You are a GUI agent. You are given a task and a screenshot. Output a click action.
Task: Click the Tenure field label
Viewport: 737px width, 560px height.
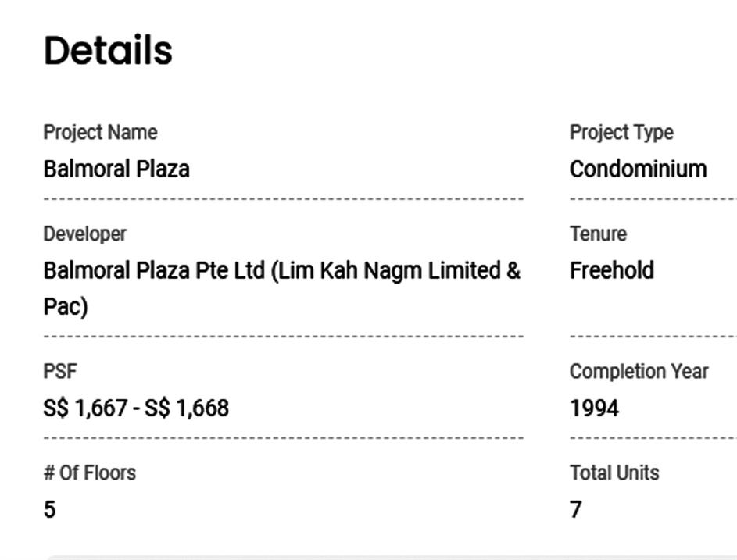[x=598, y=234]
